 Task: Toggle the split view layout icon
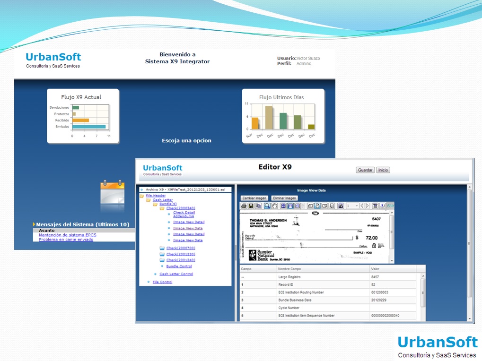(290, 206)
